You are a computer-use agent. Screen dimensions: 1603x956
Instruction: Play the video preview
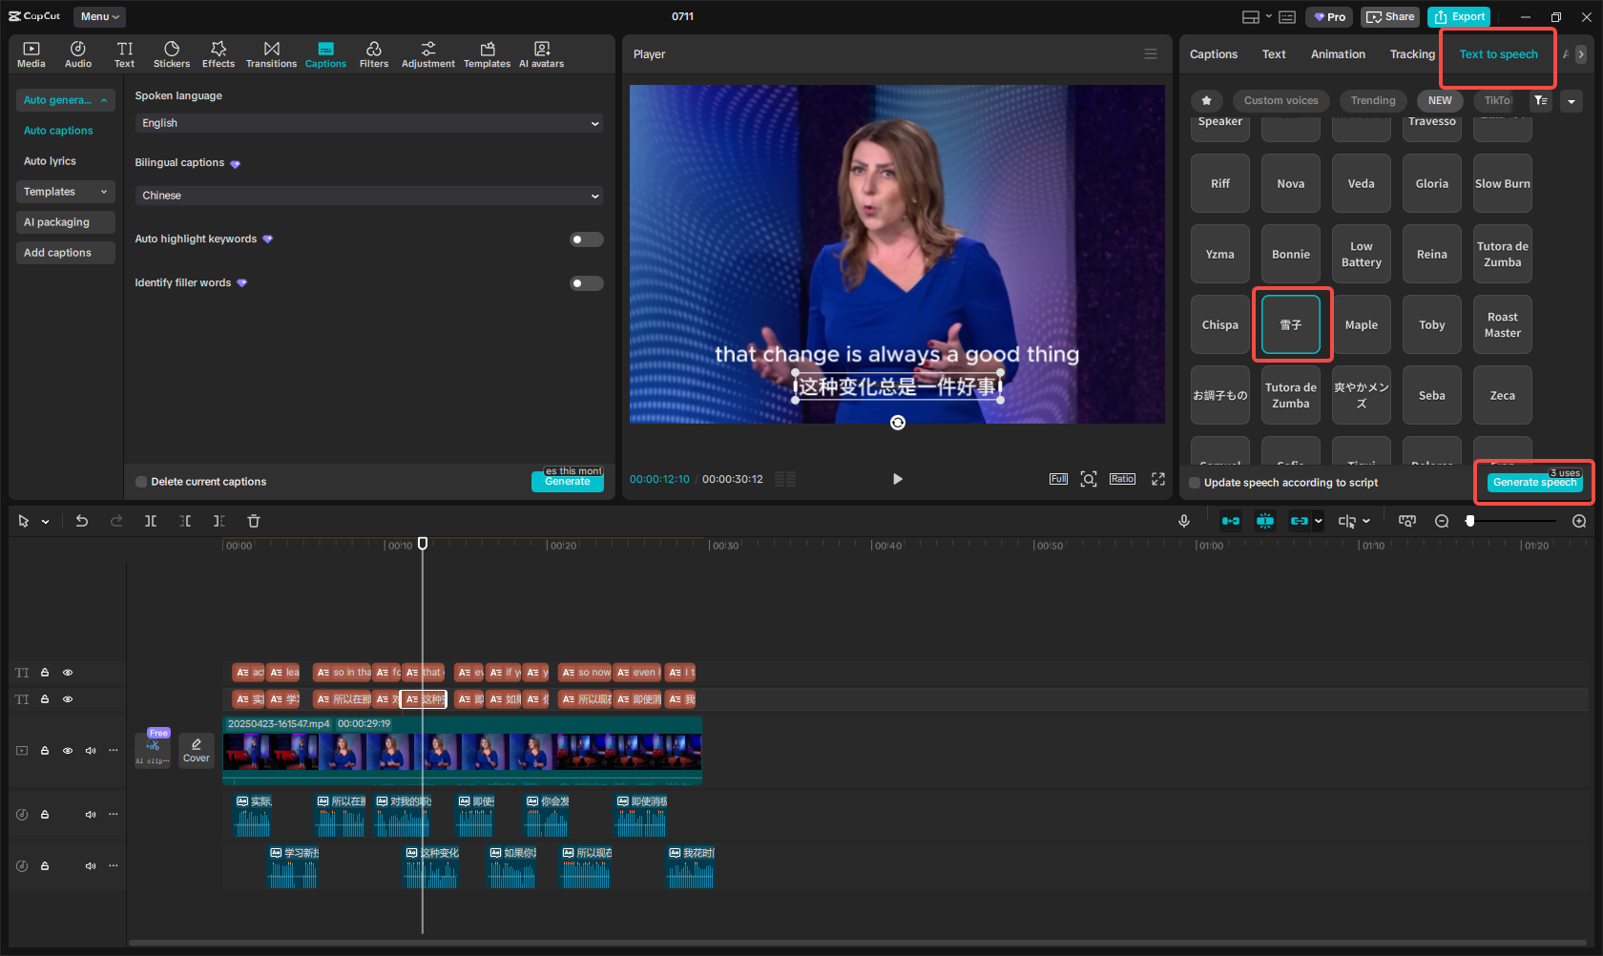897,479
